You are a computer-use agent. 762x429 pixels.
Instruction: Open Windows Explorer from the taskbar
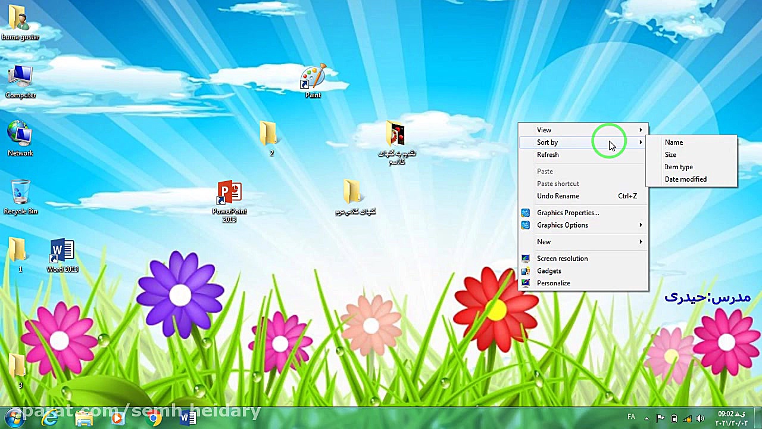[x=84, y=418]
